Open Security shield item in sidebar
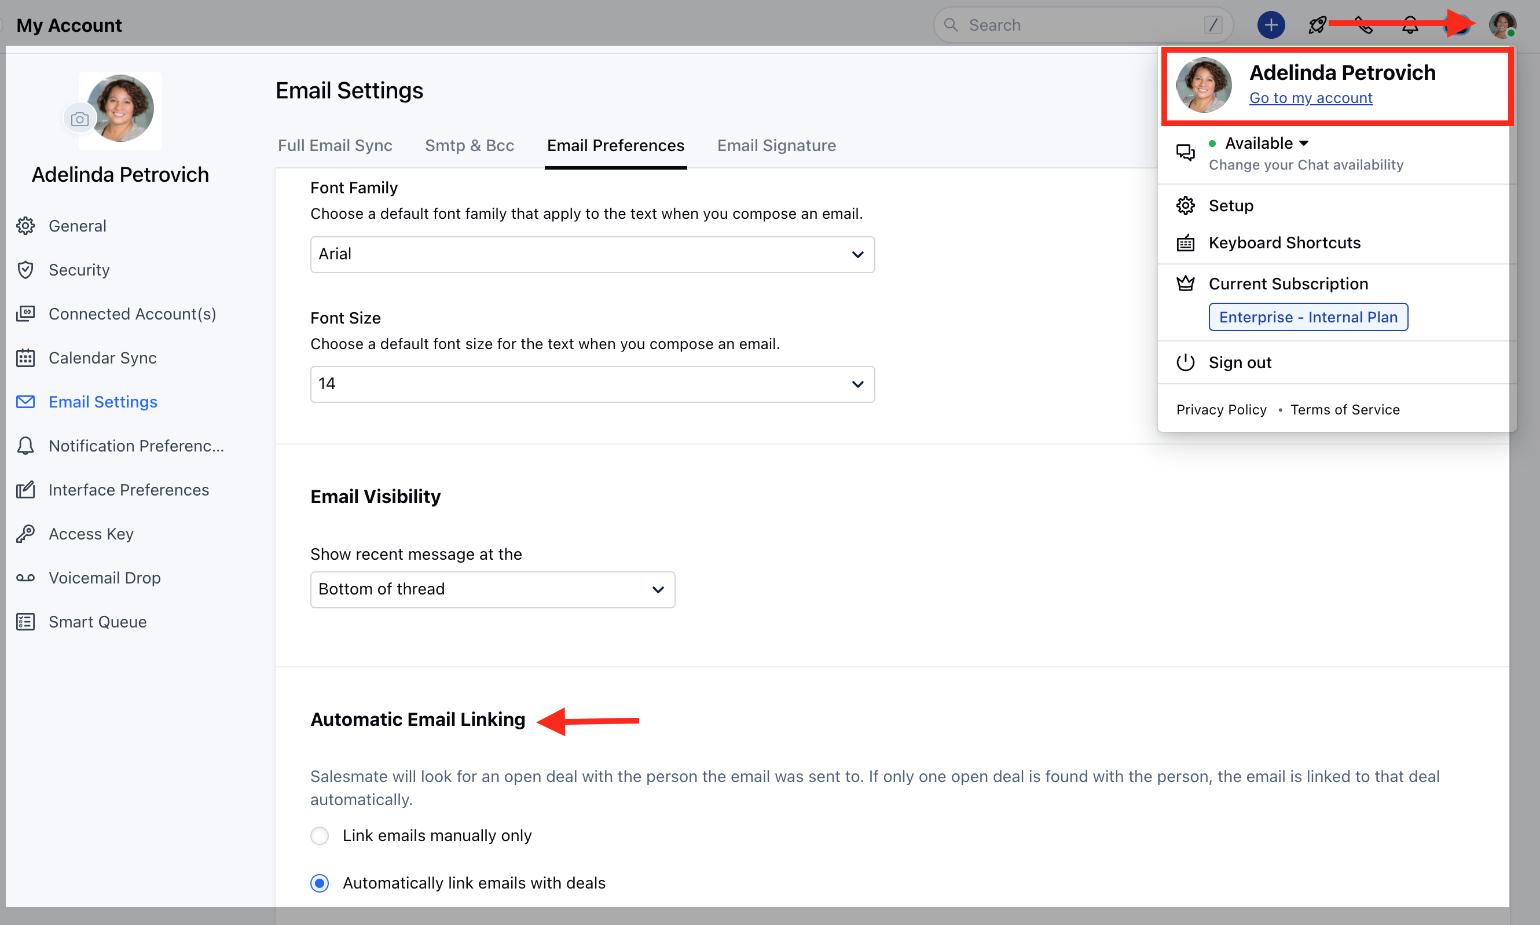This screenshot has width=1540, height=925. pos(79,270)
